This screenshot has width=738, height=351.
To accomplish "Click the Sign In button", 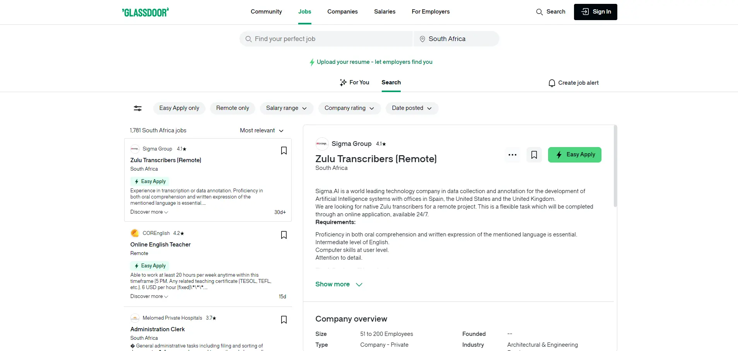I will point(595,12).
